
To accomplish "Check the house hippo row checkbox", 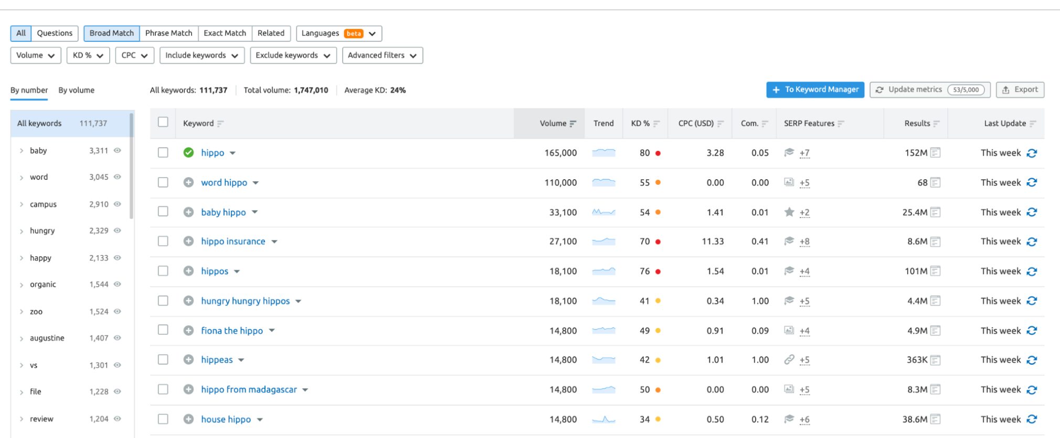I will tap(163, 419).
